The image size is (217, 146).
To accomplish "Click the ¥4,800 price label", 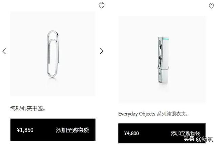I will 132,133.
